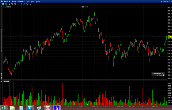This screenshot has width=172, height=110.
Task: Click the Nov '14 date label
Action: pos(120,106)
